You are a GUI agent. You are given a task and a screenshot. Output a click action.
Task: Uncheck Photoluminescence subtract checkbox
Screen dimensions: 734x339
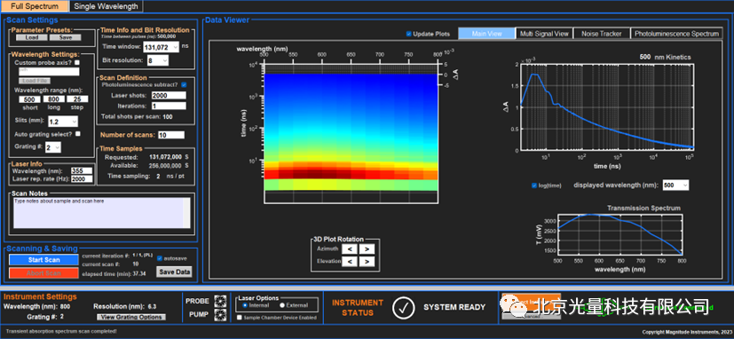click(x=184, y=85)
